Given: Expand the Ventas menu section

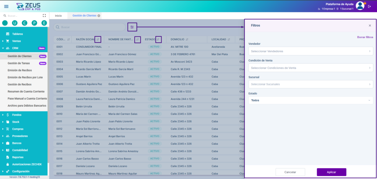Looking at the screenshot, I should click(x=16, y=41).
